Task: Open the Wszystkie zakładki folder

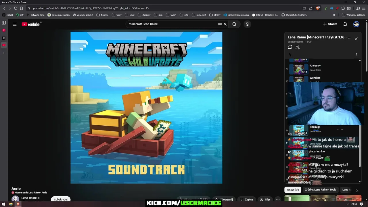Action: 354,15
